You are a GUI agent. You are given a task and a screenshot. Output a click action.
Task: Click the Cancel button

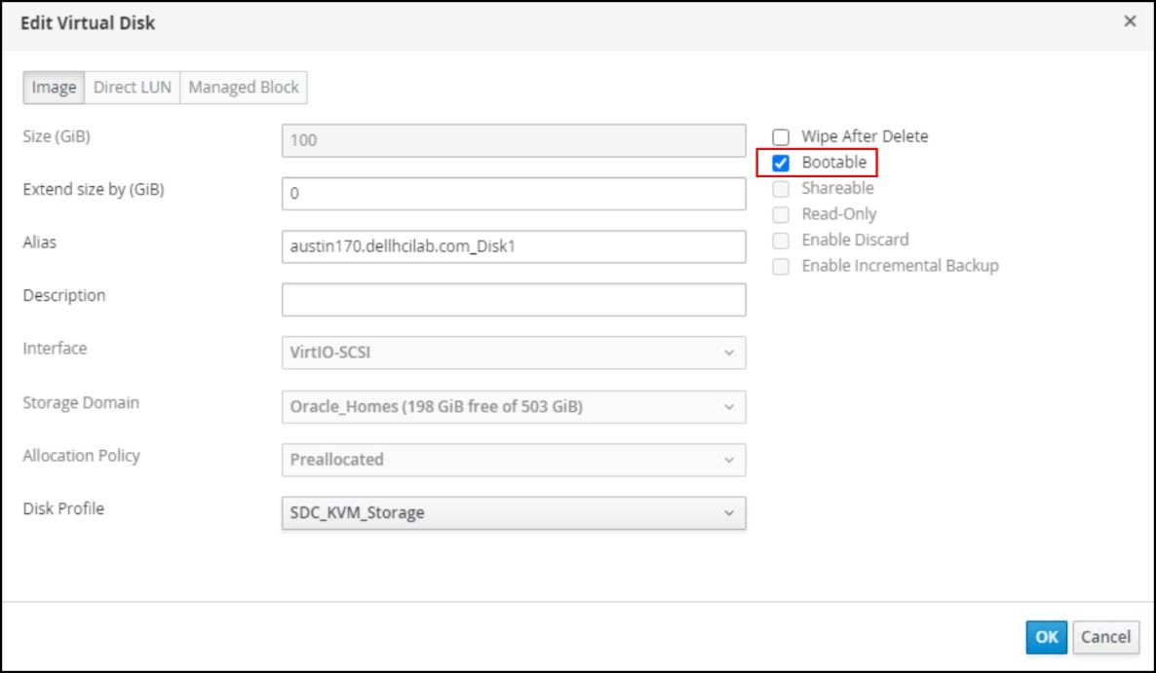point(1105,637)
